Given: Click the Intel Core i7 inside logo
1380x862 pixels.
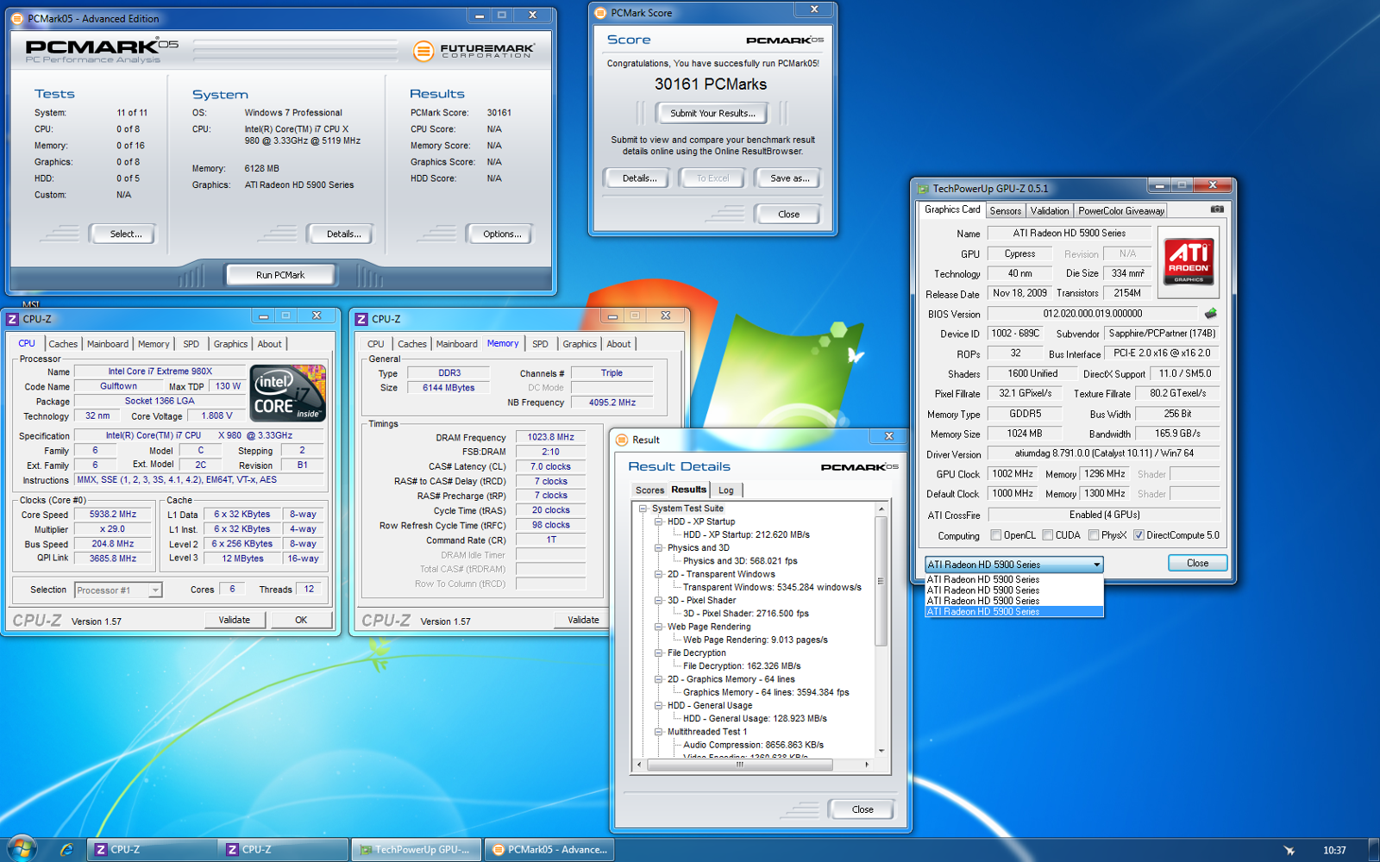Looking at the screenshot, I should click(x=288, y=392).
